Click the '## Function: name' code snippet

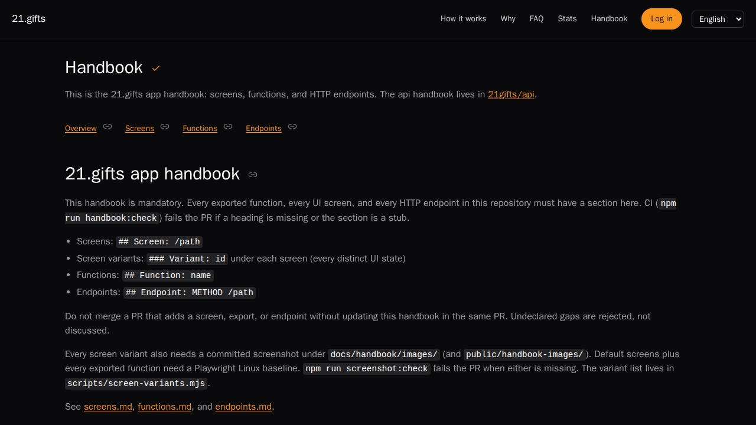168,276
